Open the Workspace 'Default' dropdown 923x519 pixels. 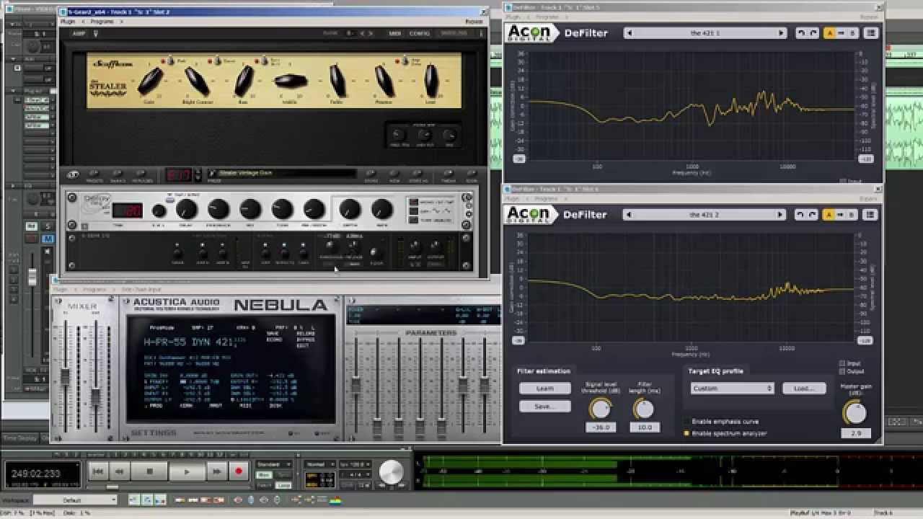(75, 500)
